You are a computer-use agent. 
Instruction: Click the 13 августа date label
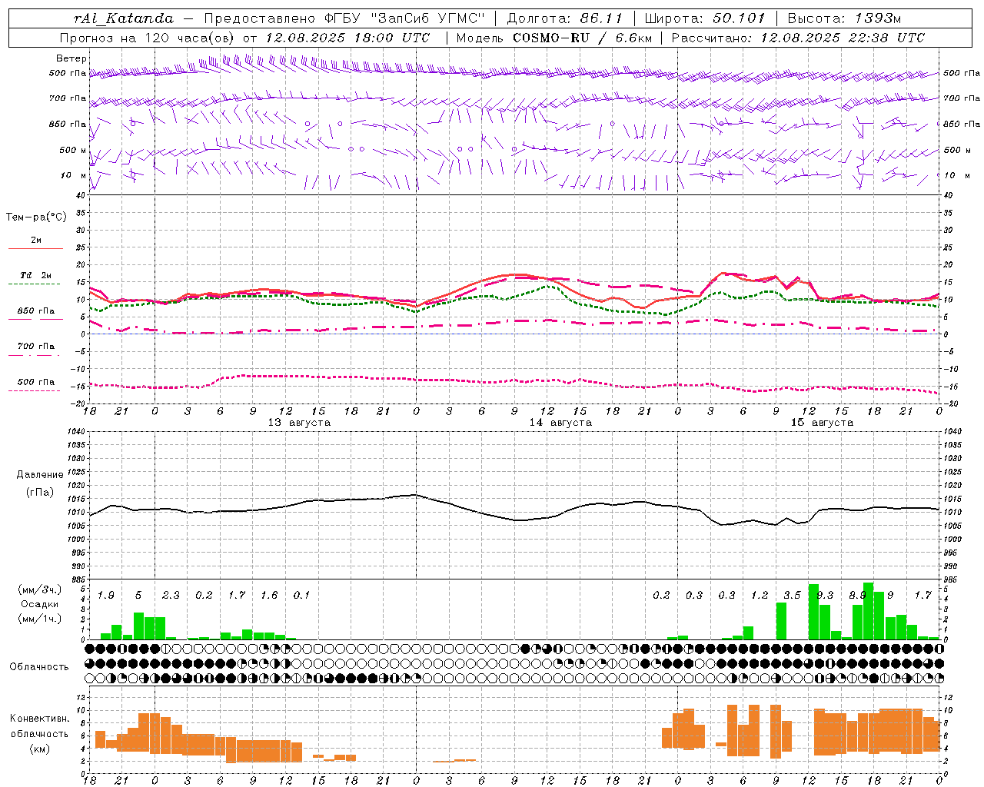pos(299,423)
